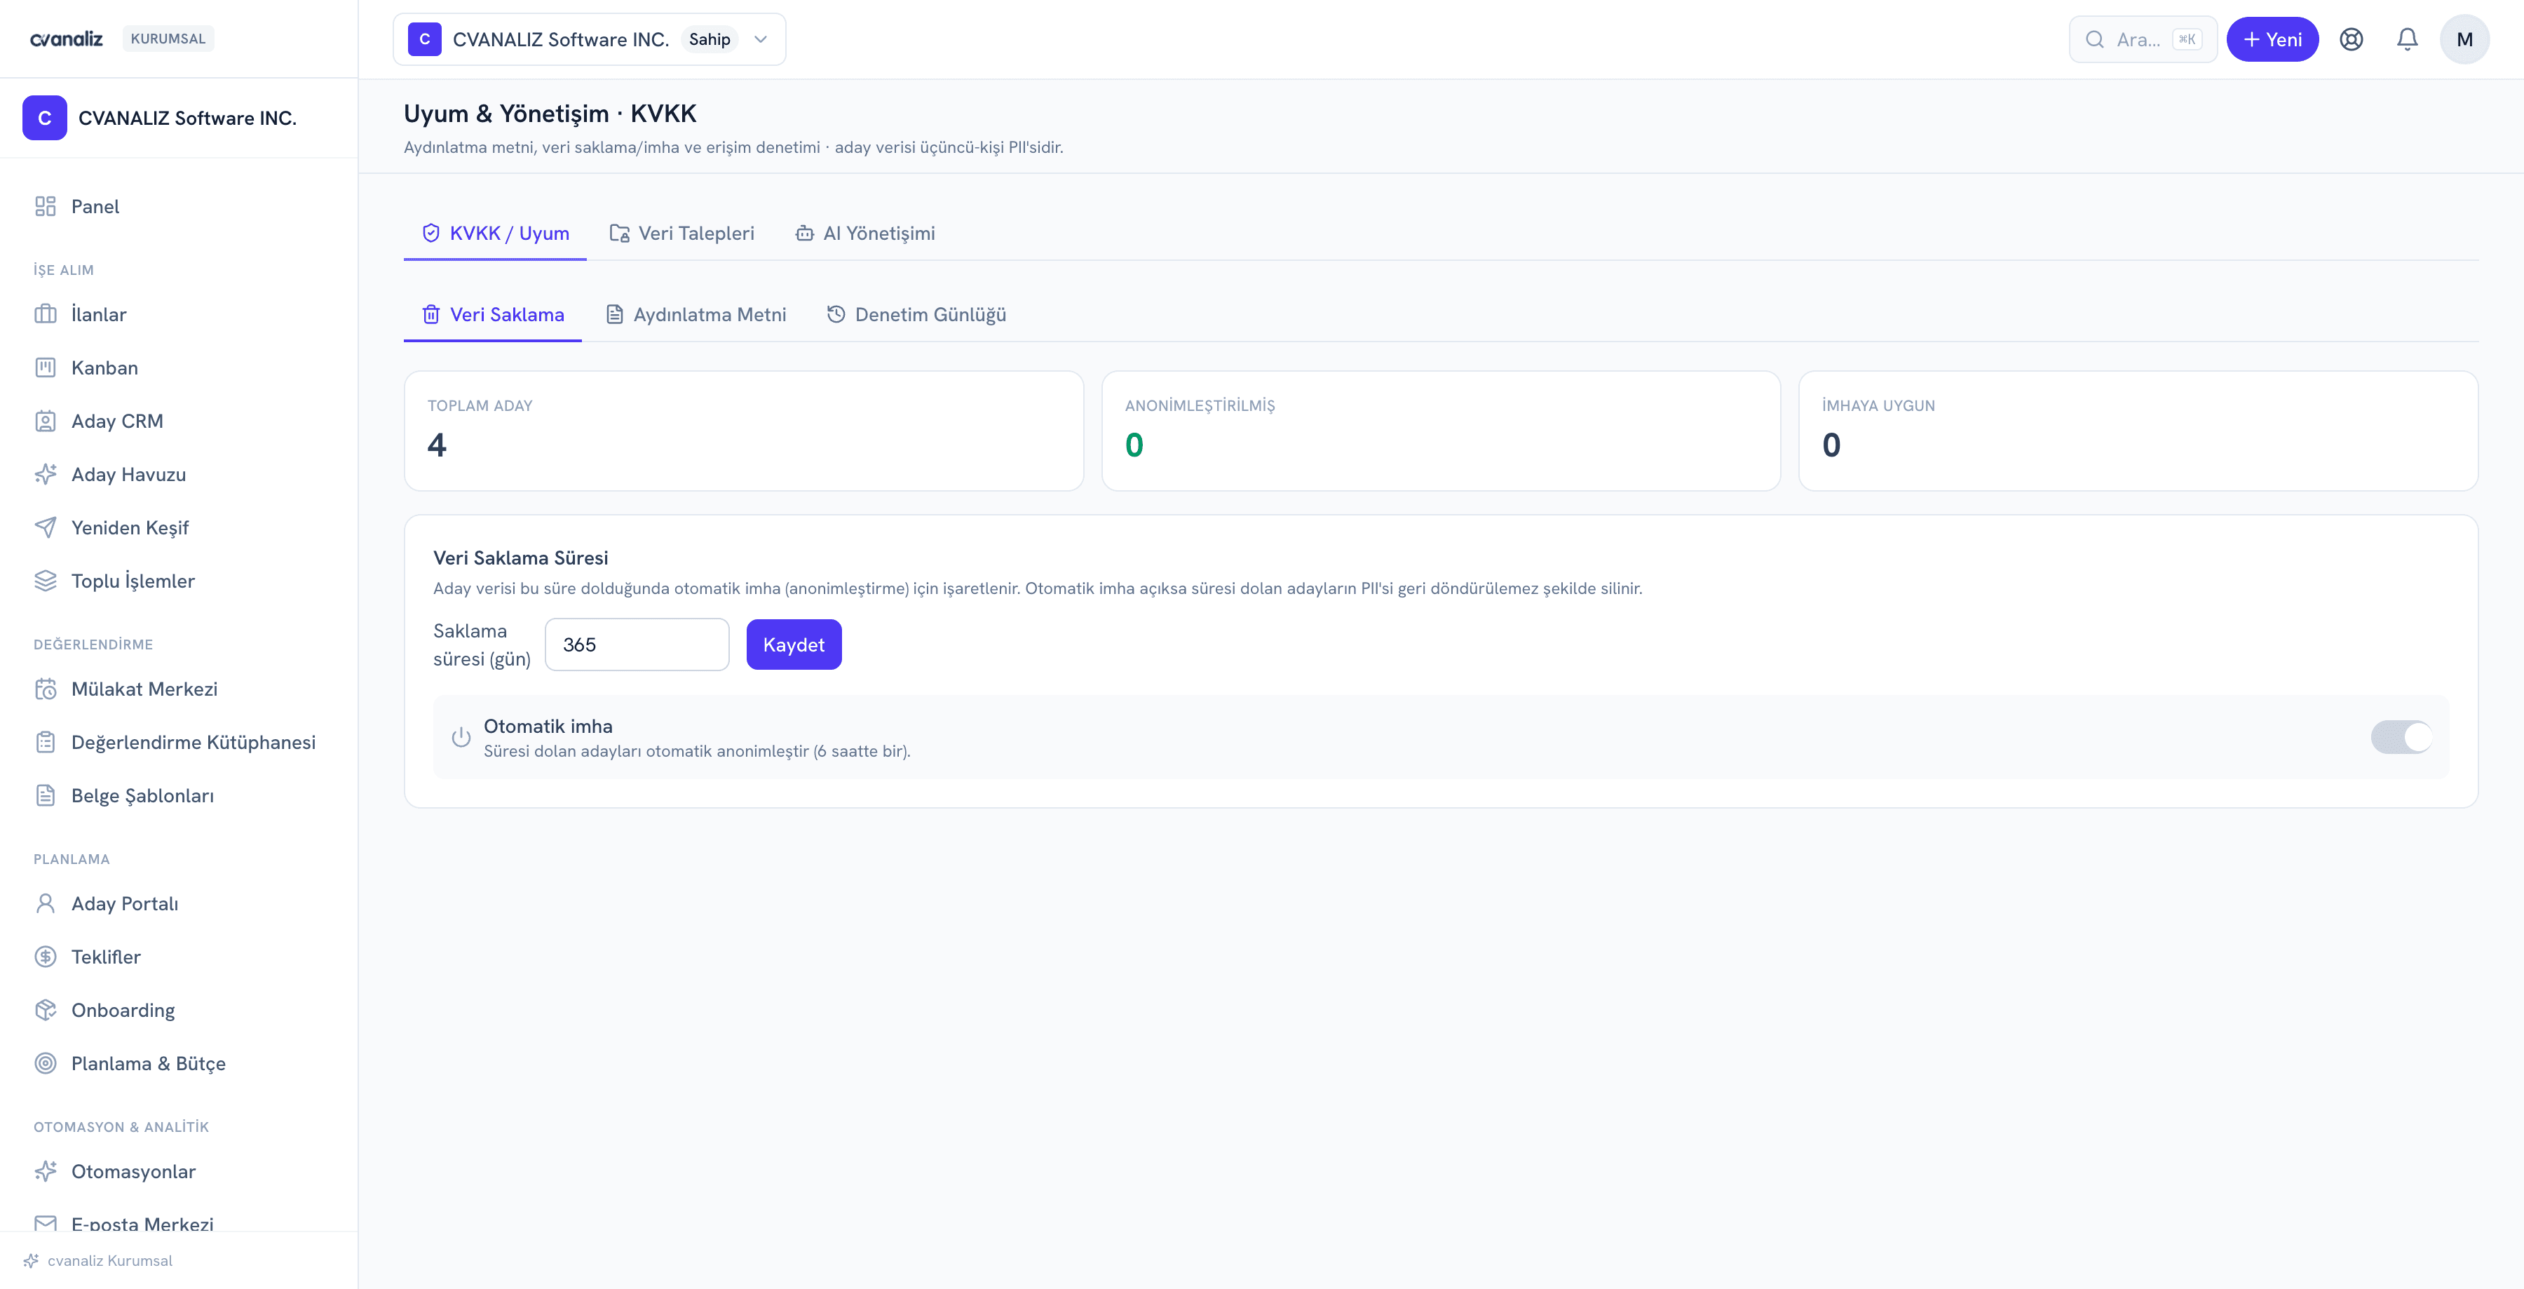The image size is (2524, 1289).
Task: Click the TOPLAM ADAY stat card
Action: coord(744,431)
